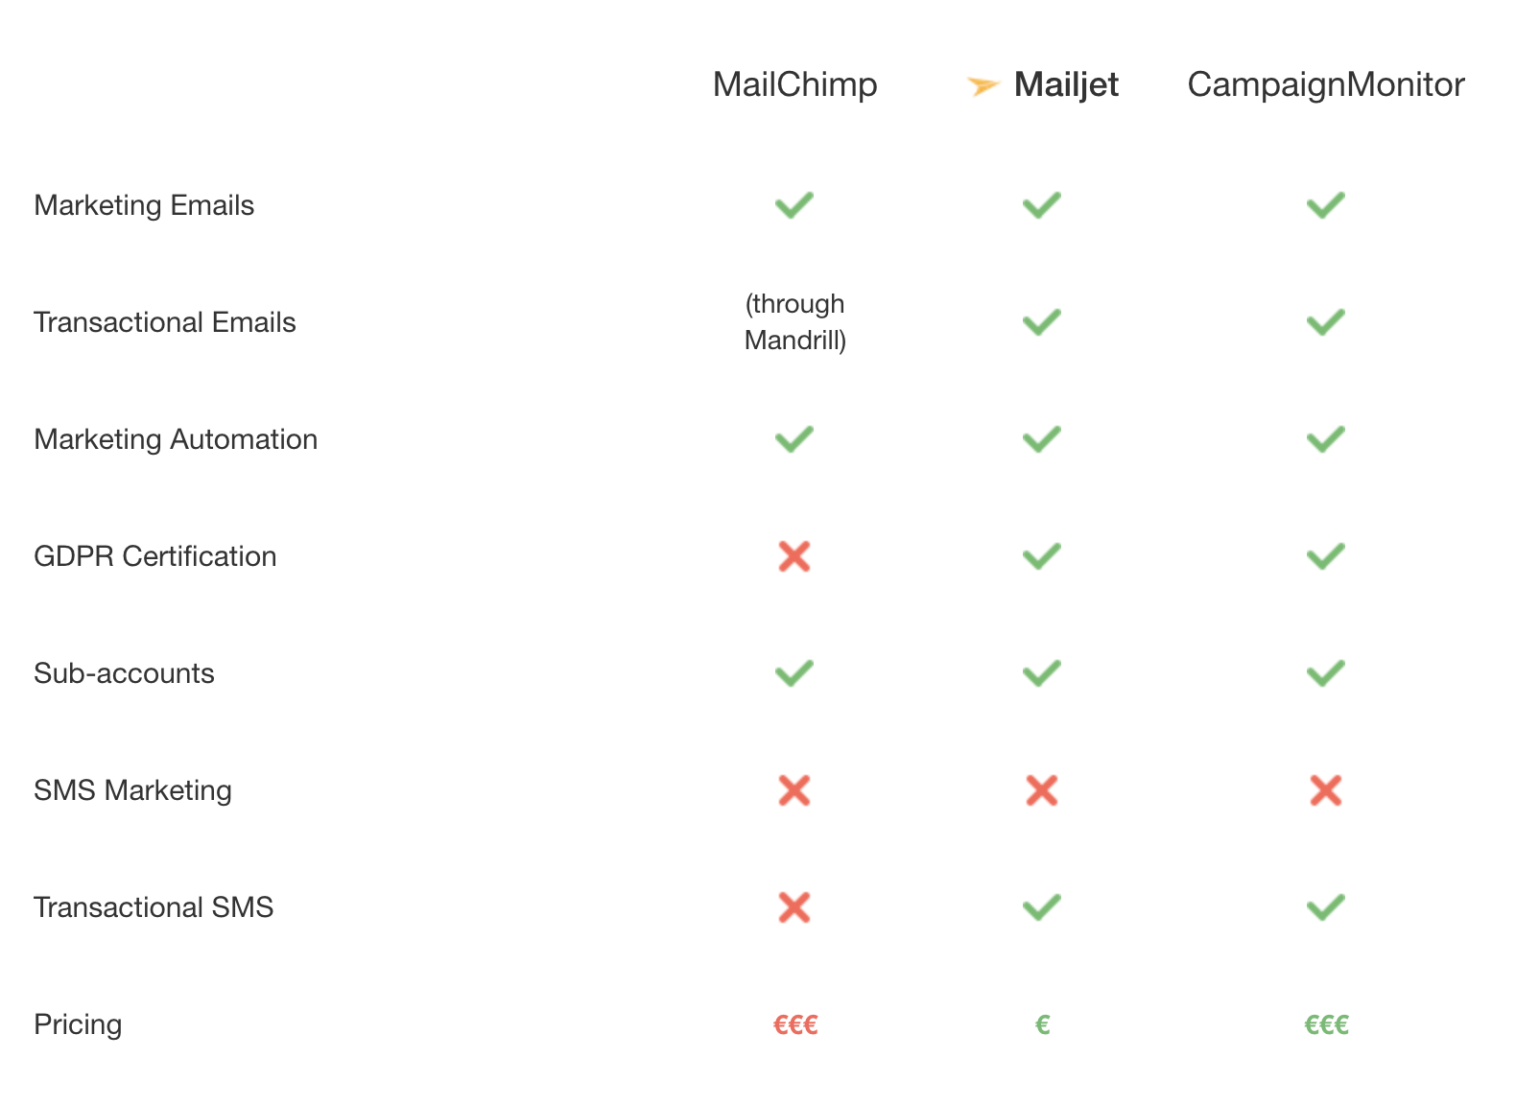Click CampaignMonitor's Transactional Emails green checkmark
The image size is (1516, 1105).
(x=1326, y=322)
